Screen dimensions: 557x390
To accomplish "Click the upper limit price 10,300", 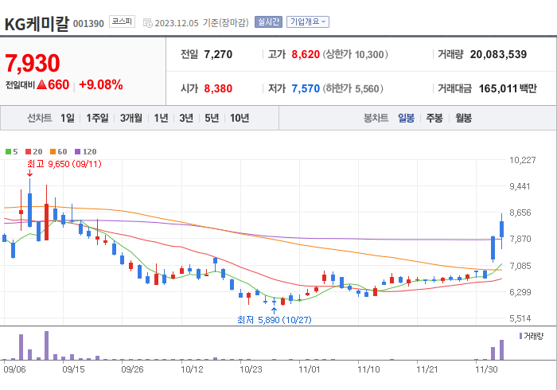I will pos(369,55).
